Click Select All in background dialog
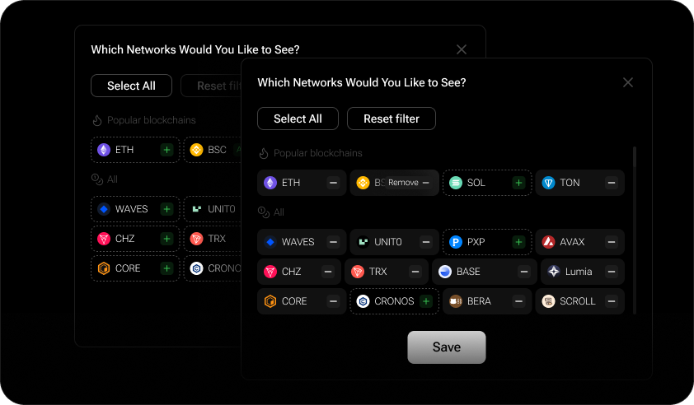 point(131,86)
